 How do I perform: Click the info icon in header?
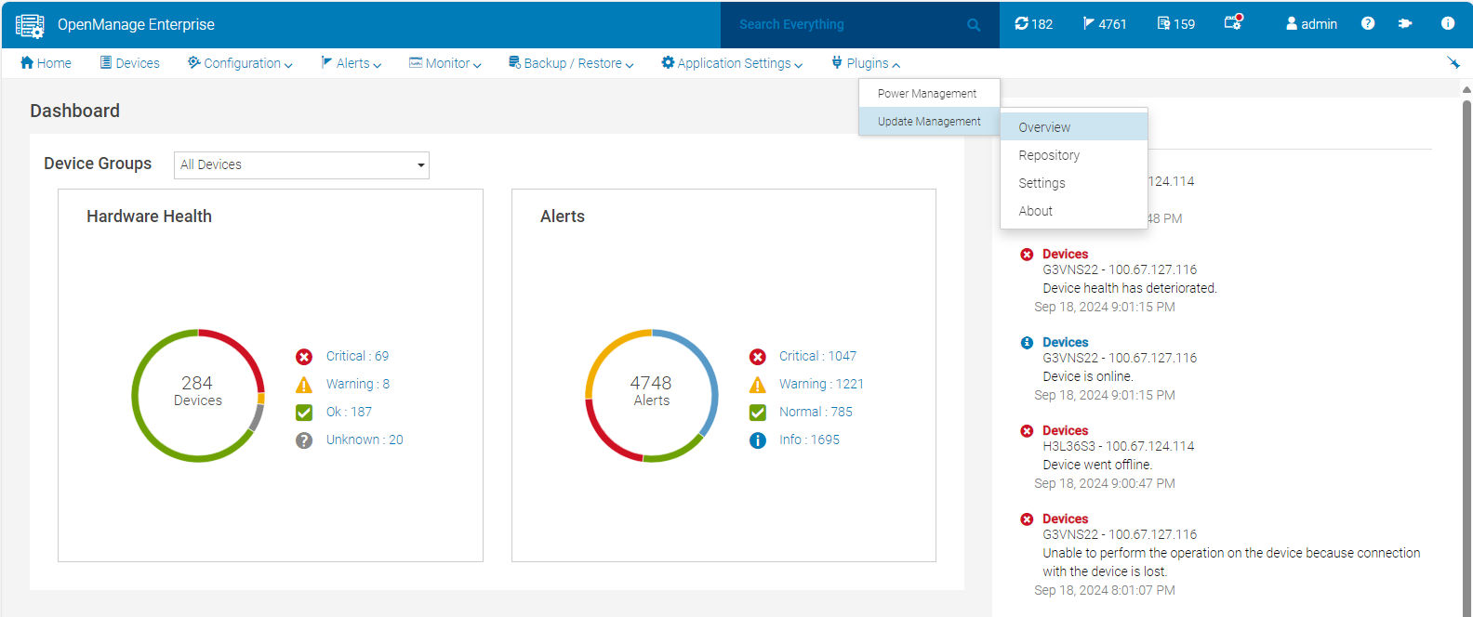coord(1447,24)
